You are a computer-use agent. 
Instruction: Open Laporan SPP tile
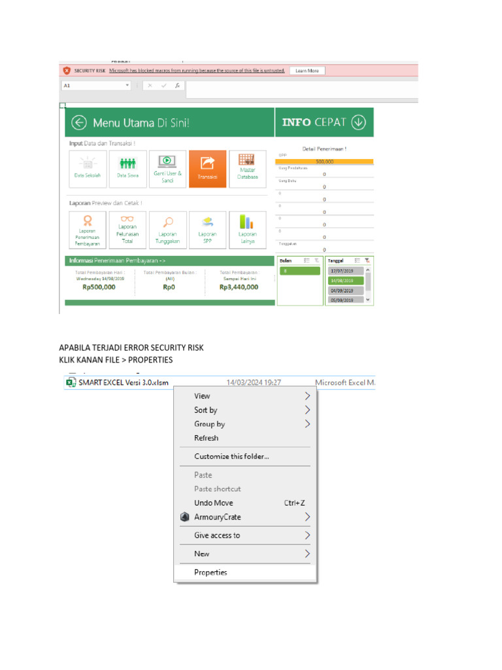[x=207, y=230]
